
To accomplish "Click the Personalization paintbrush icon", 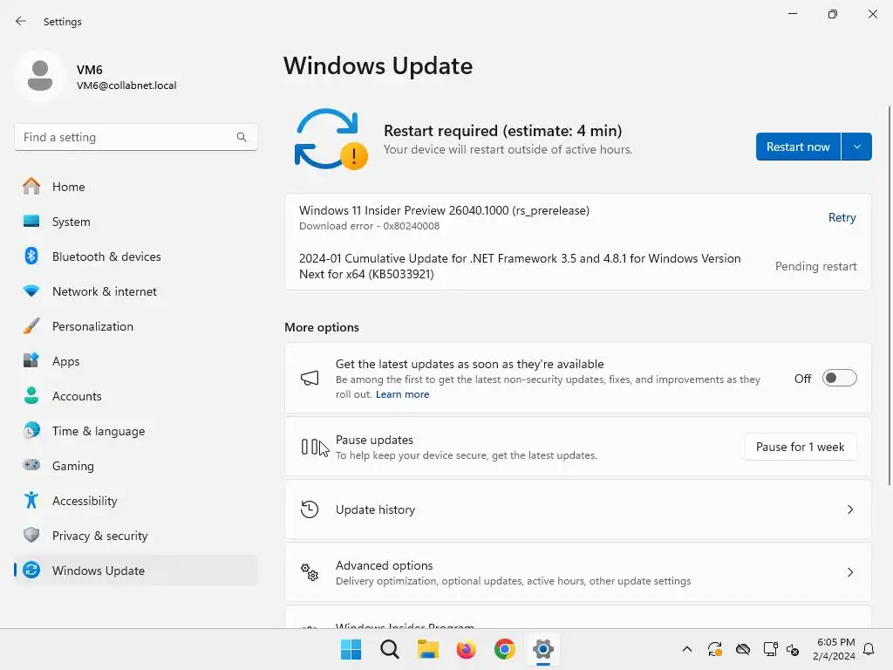I will point(31,326).
